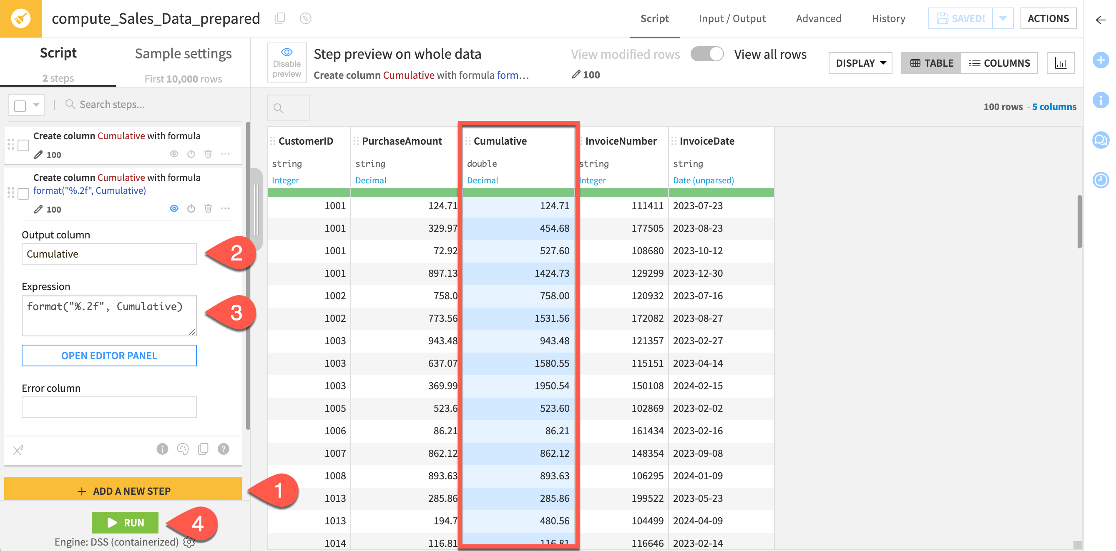Open the ACTIONS menu button

[1048, 19]
